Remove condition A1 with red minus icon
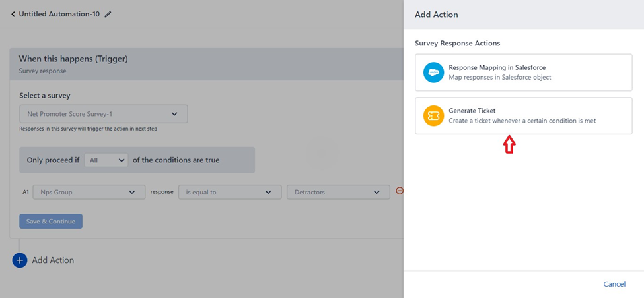 399,191
